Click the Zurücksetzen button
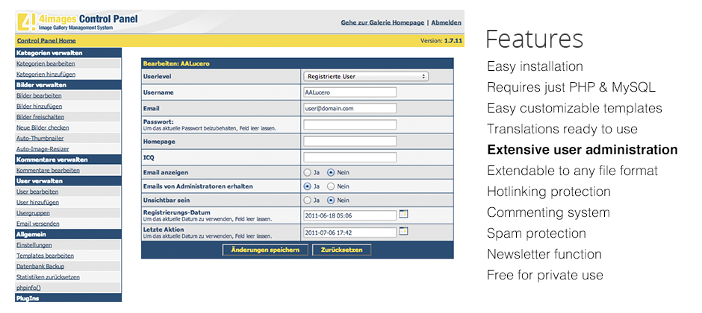This screenshot has width=702, height=313. point(341,250)
